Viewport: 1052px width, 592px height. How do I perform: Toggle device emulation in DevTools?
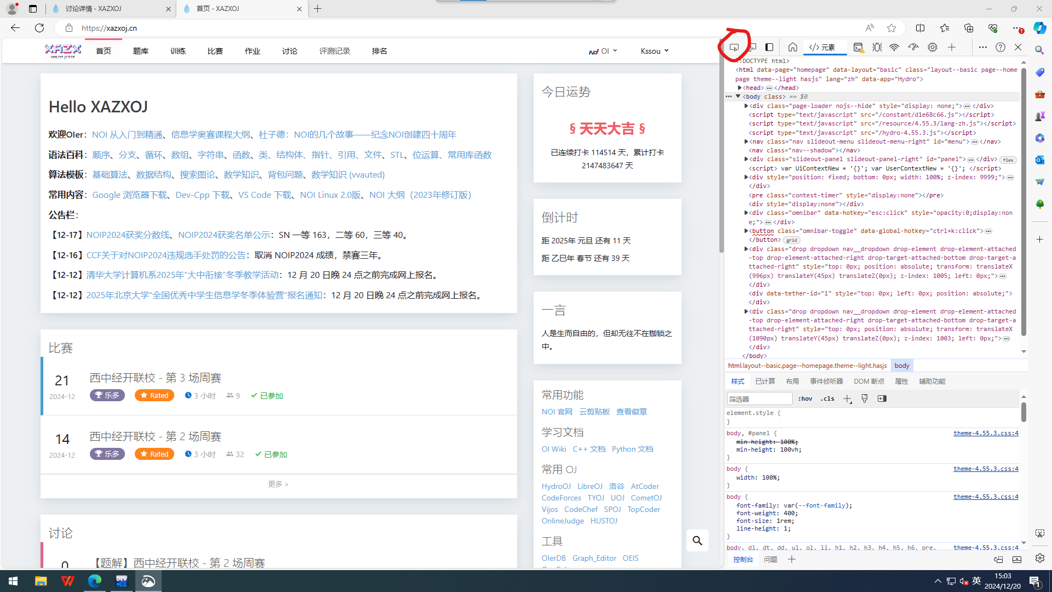[752, 48]
